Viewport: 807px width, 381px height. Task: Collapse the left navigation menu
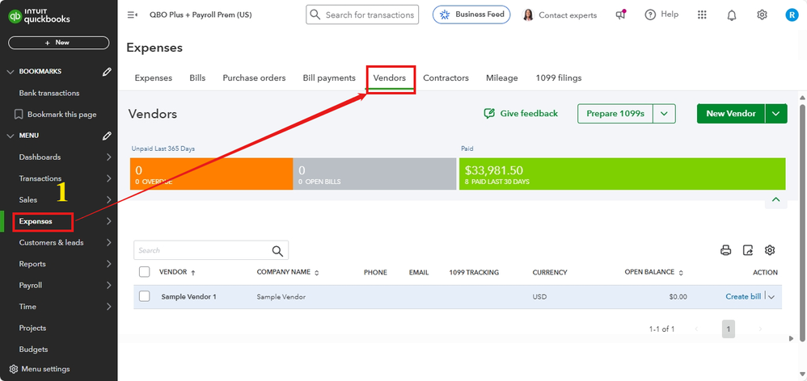coord(133,15)
